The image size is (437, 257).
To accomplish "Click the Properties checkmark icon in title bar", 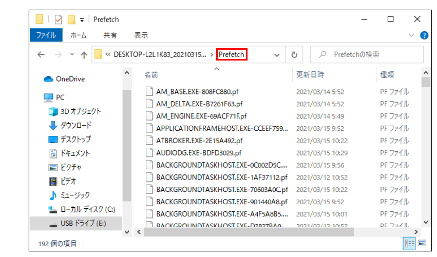I will click(x=58, y=19).
